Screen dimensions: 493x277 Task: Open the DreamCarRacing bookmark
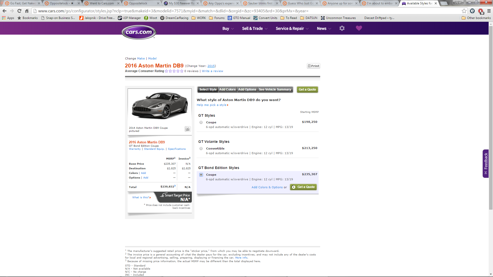pos(174,18)
